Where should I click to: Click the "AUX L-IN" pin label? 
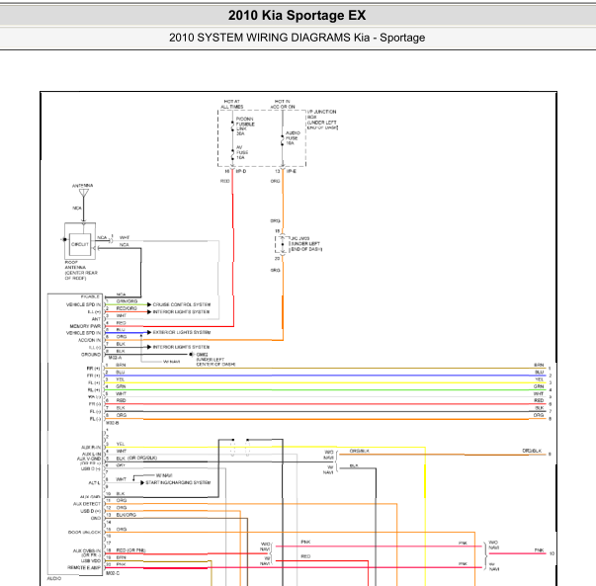(x=92, y=455)
